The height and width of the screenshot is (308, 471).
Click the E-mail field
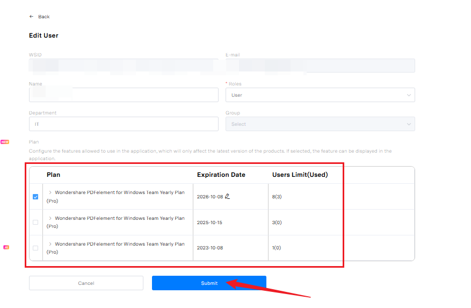pyautogui.click(x=320, y=66)
